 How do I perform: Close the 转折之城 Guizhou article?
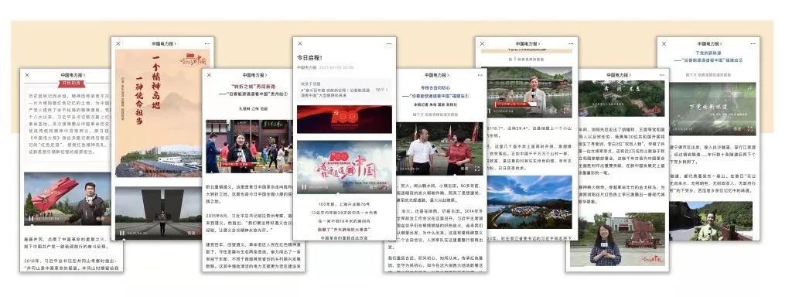(209, 75)
